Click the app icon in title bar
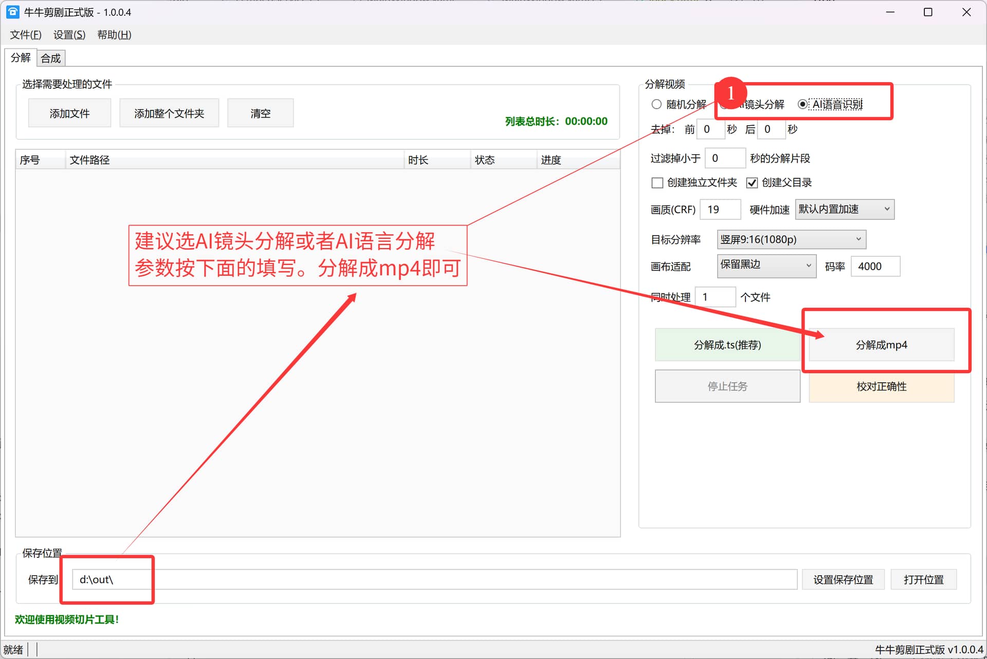The width and height of the screenshot is (987, 659). (12, 12)
